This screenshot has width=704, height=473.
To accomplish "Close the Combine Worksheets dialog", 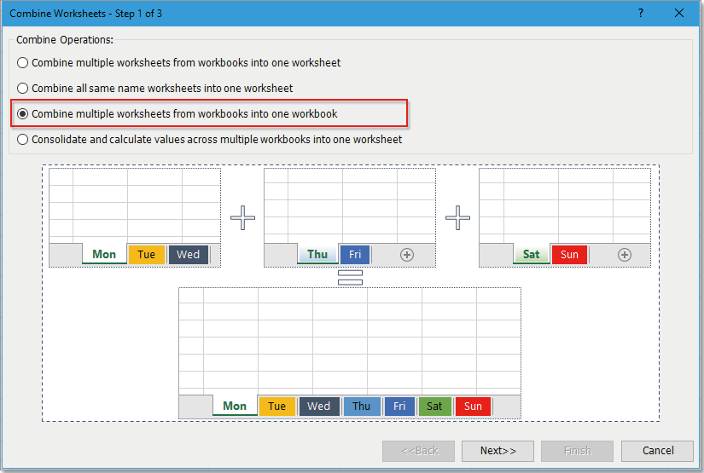I will pyautogui.click(x=679, y=13).
